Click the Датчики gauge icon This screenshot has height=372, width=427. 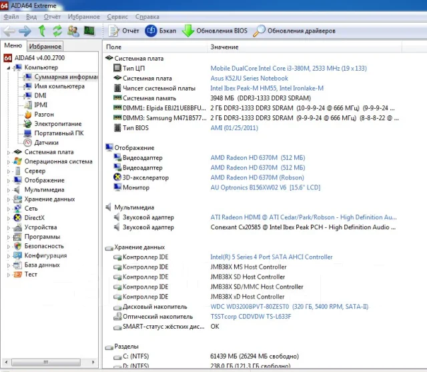pyautogui.click(x=27, y=143)
